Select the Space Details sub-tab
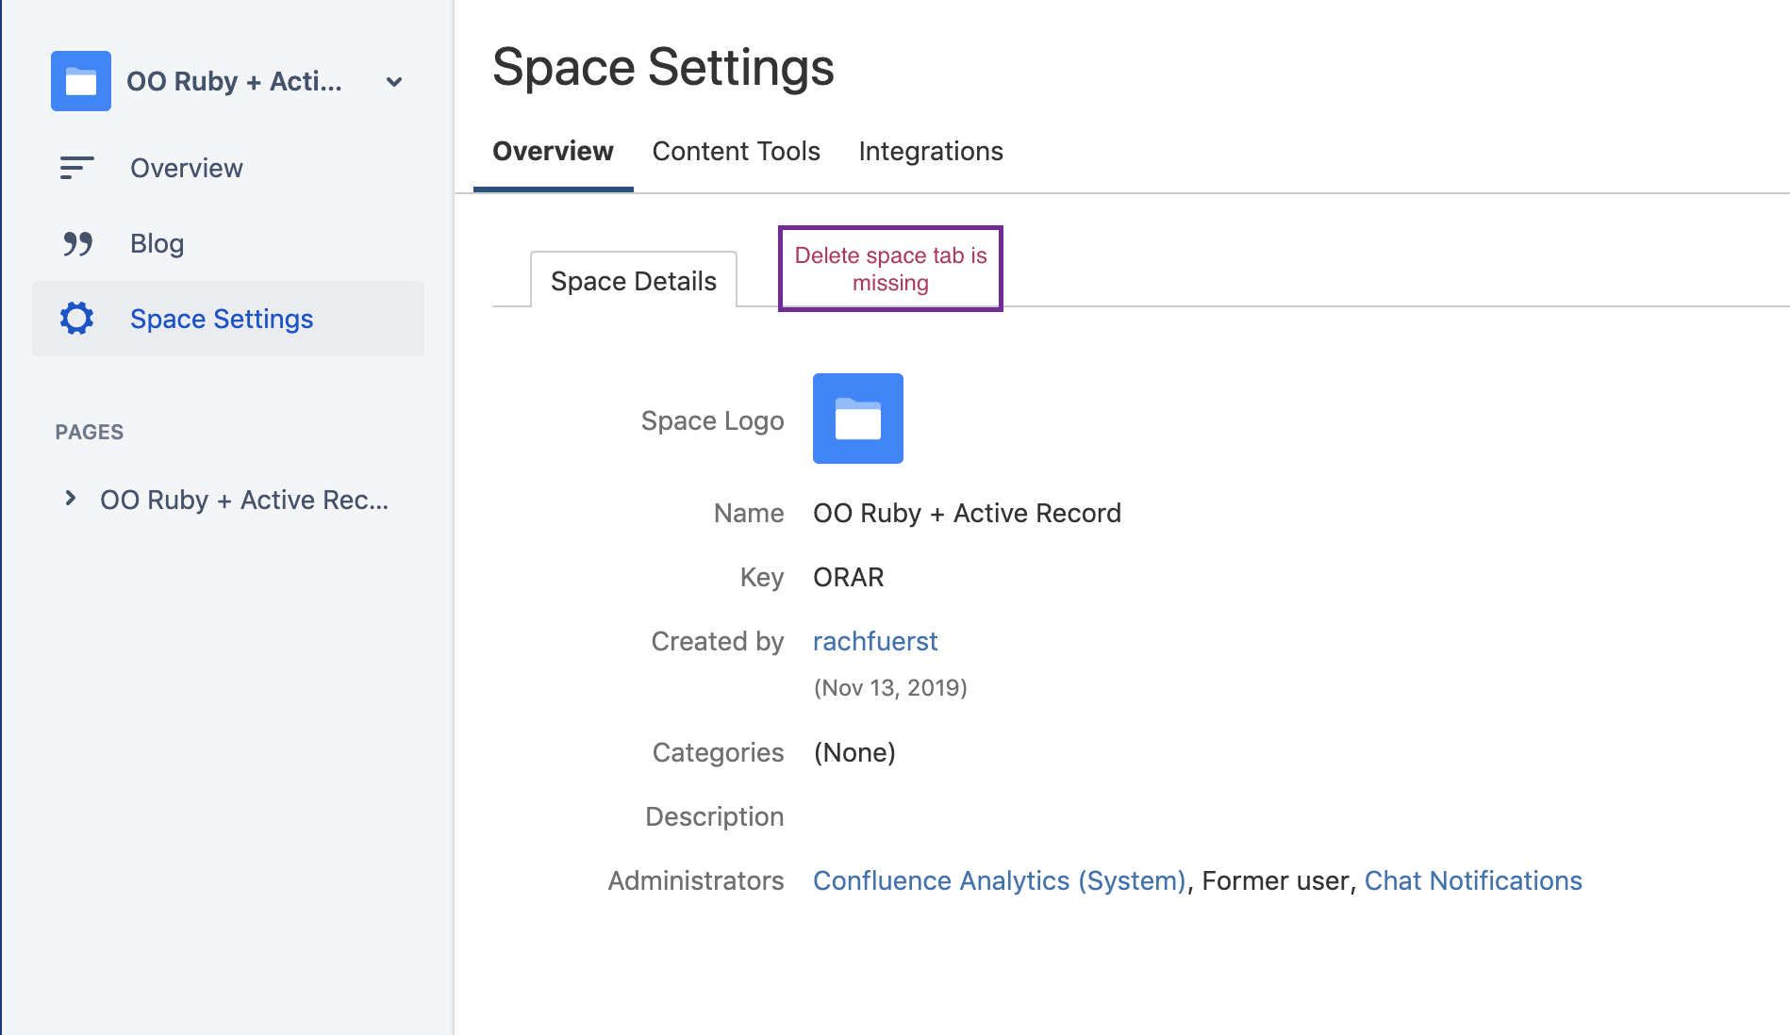This screenshot has height=1035, width=1790. [634, 280]
